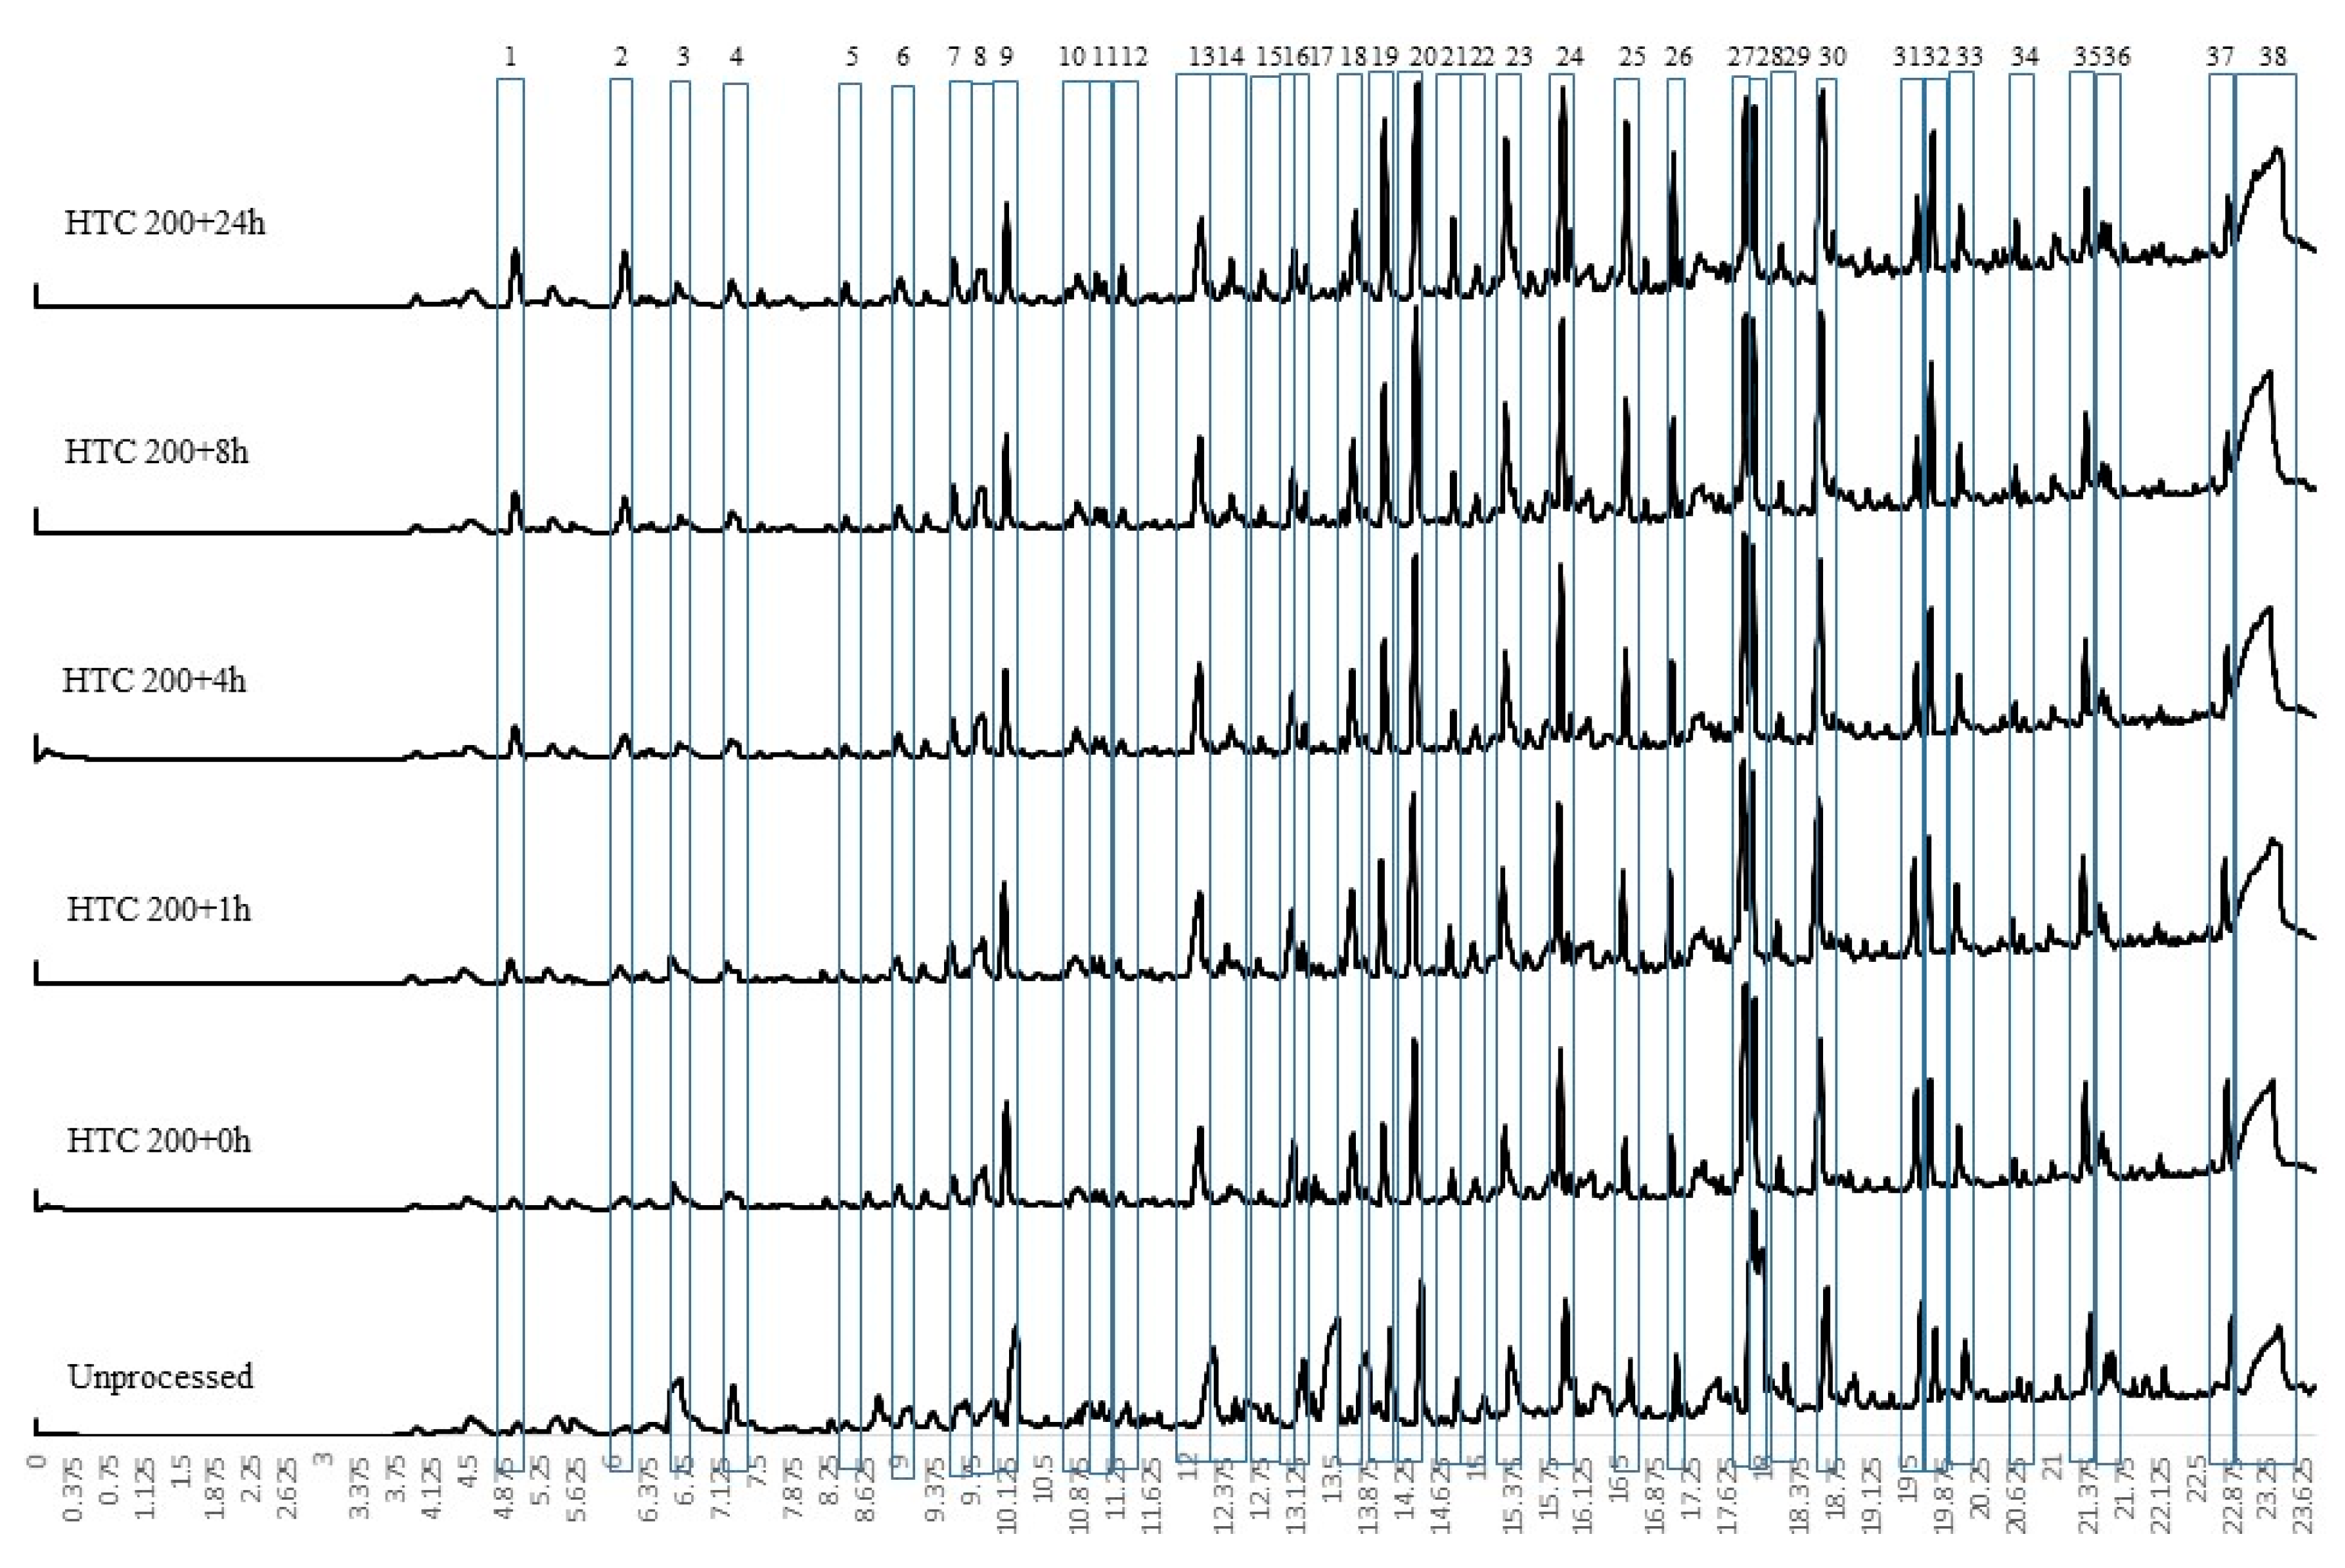Select peak number 38 label
Viewport: 2345px width, 1568px height.
pyautogui.click(x=2273, y=57)
